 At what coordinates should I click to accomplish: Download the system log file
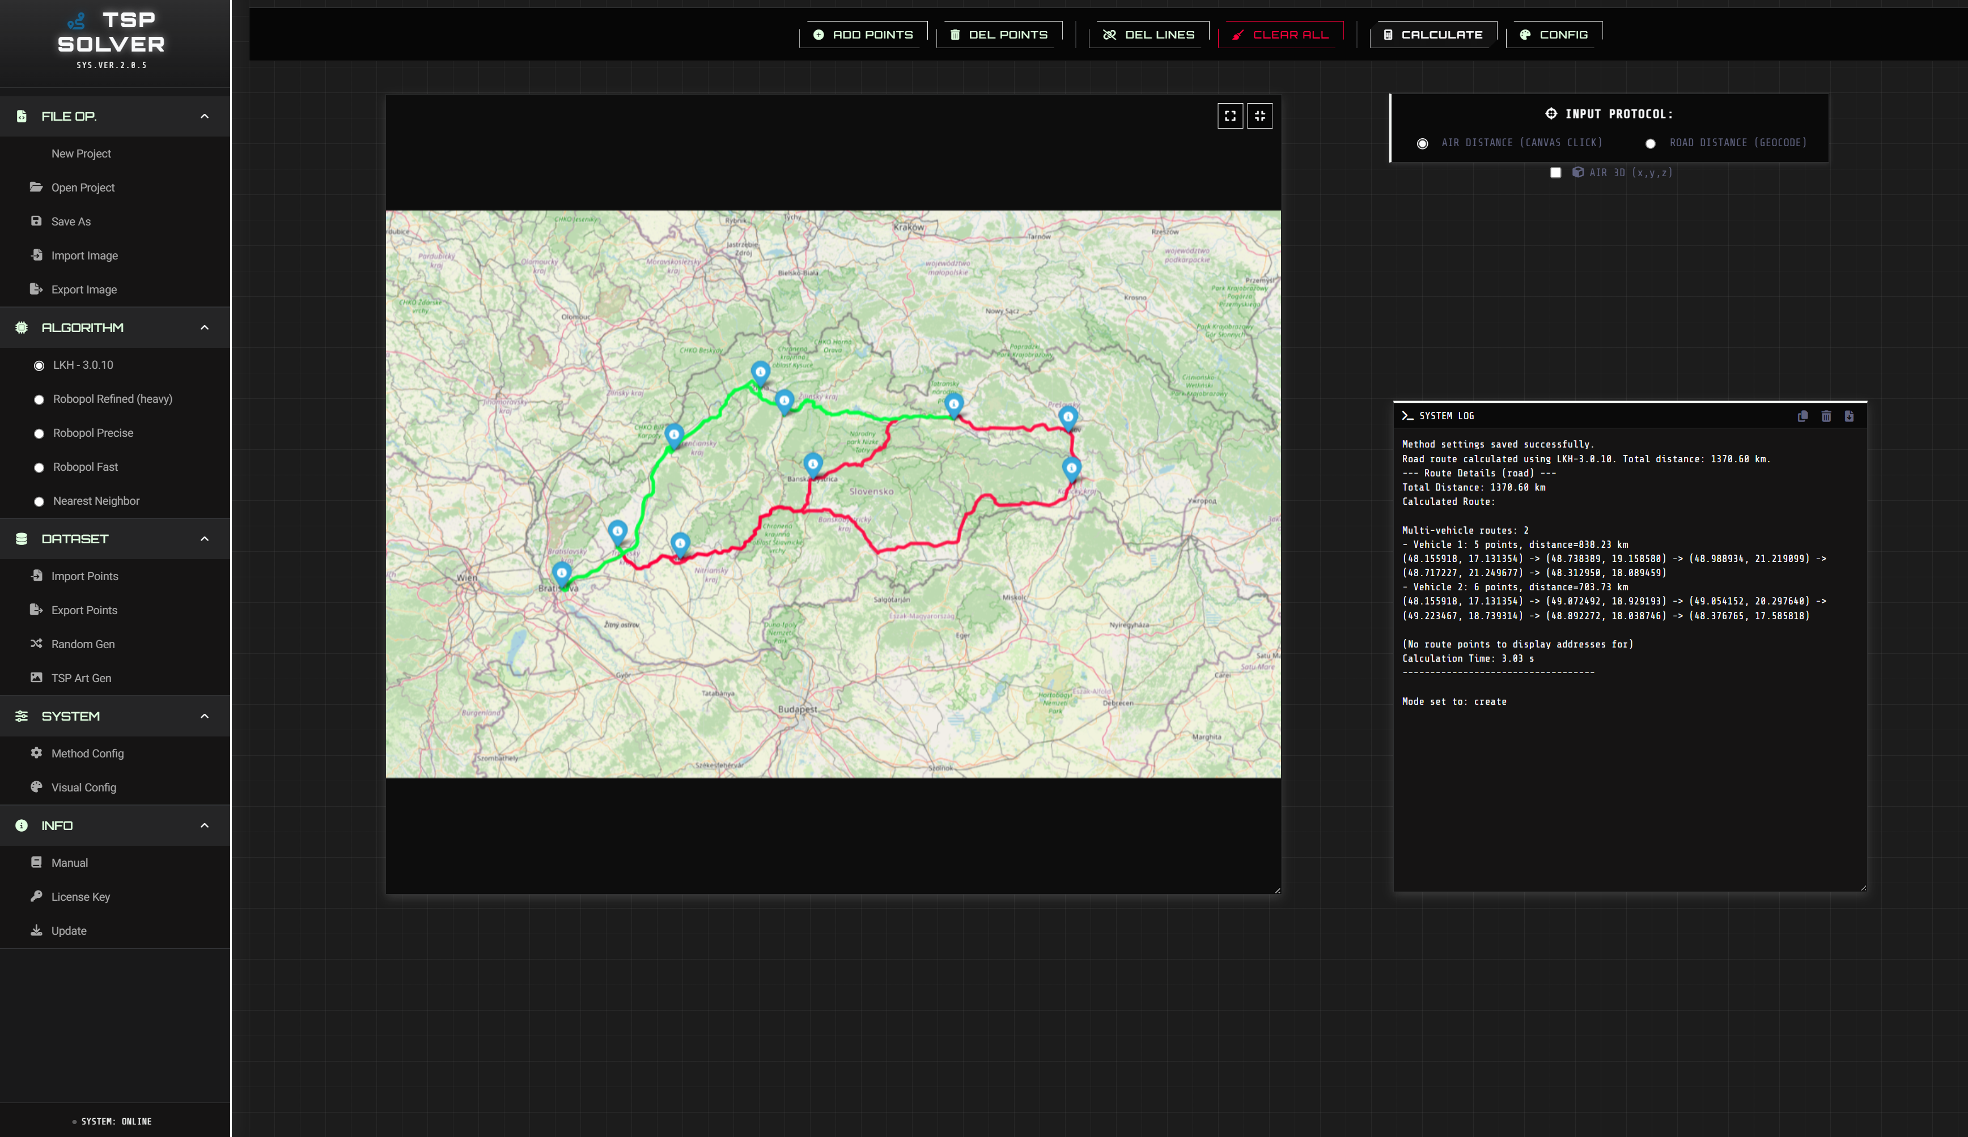click(1850, 416)
